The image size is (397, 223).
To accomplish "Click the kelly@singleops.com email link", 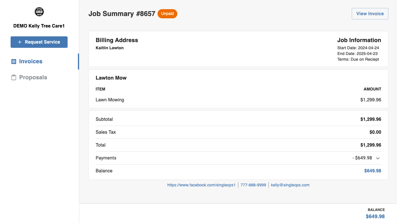I will (x=290, y=185).
